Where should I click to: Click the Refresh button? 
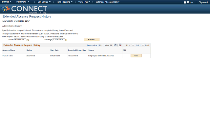click(92, 39)
